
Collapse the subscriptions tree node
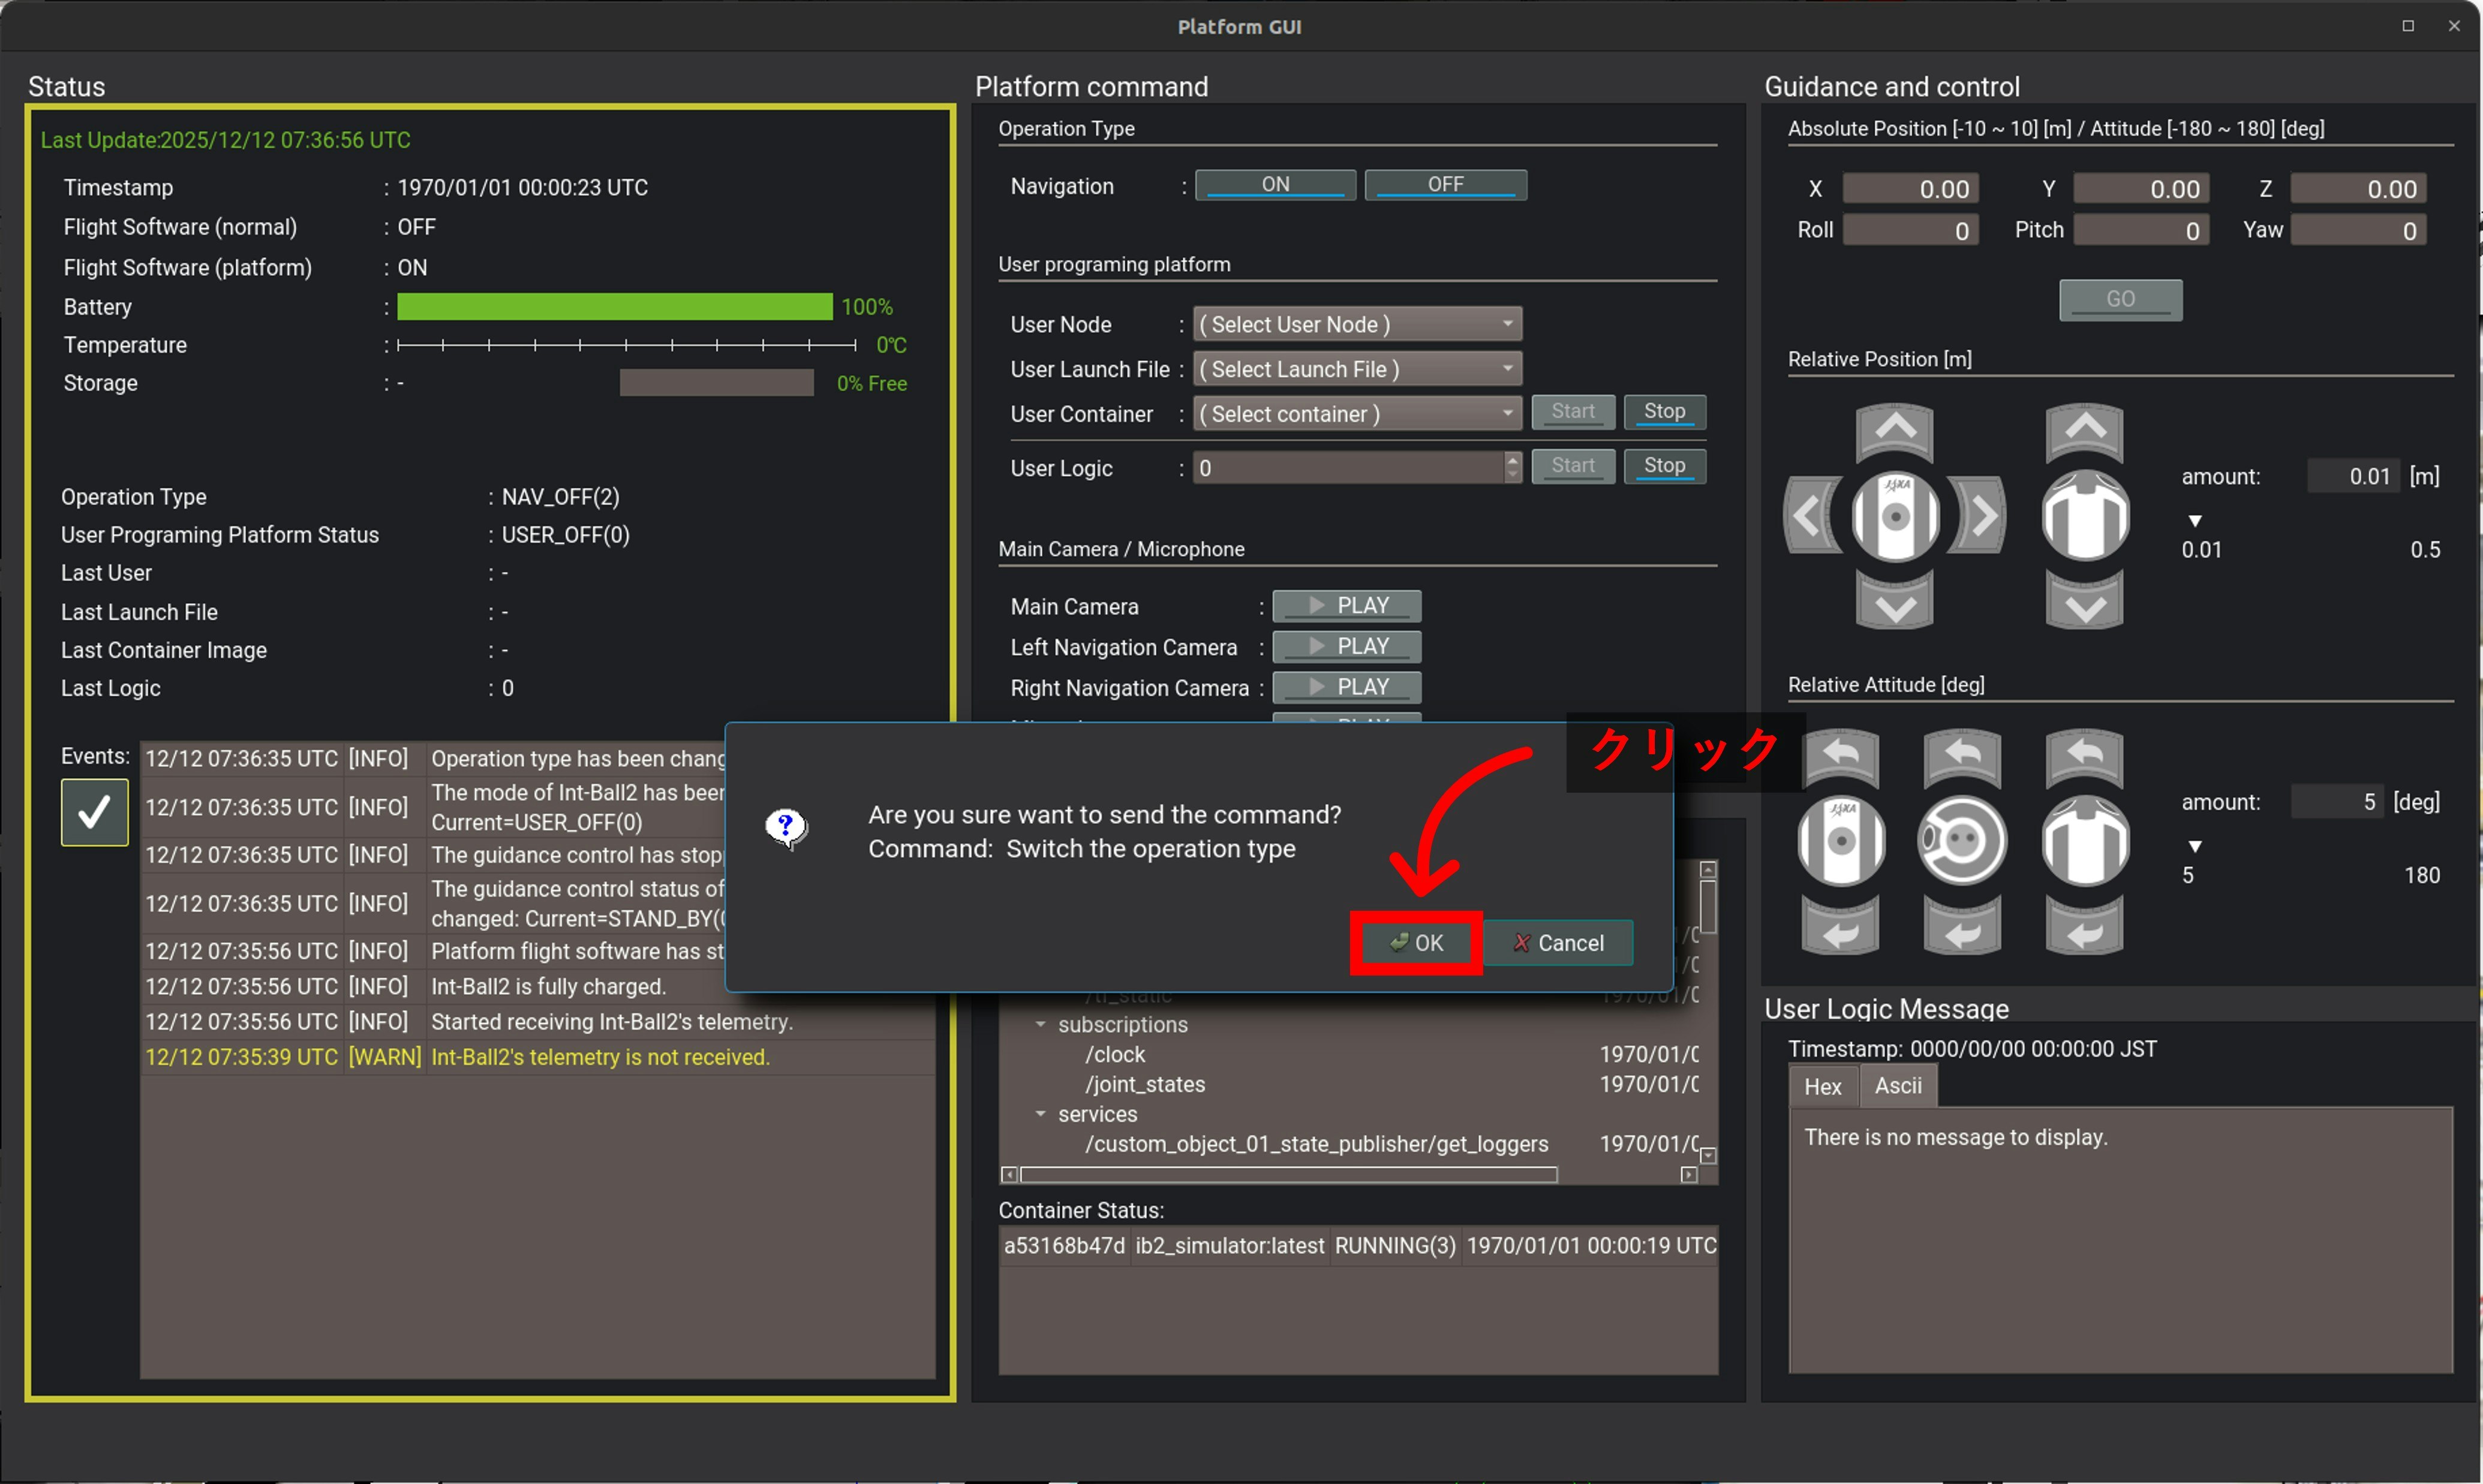coord(1040,1024)
